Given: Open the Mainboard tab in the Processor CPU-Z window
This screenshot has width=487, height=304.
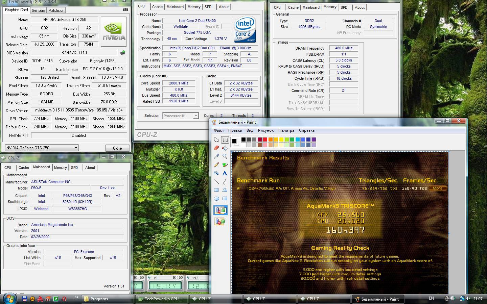Looking at the screenshot, I should click(x=175, y=7).
